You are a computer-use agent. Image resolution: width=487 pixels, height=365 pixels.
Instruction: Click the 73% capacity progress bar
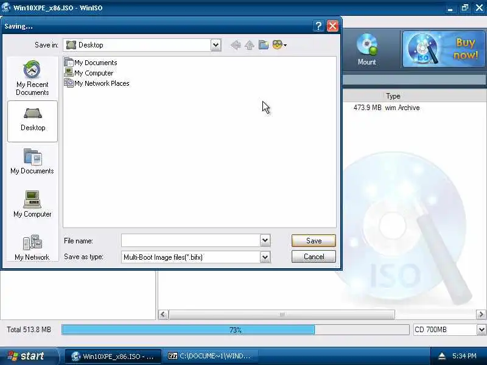pos(235,330)
